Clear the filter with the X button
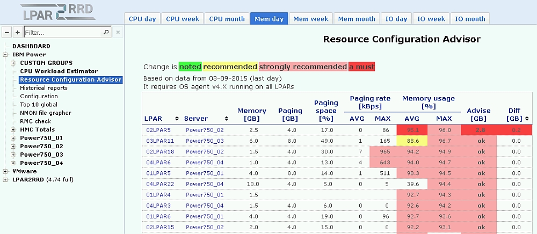Screen dimensions: 537x234 pos(118,33)
